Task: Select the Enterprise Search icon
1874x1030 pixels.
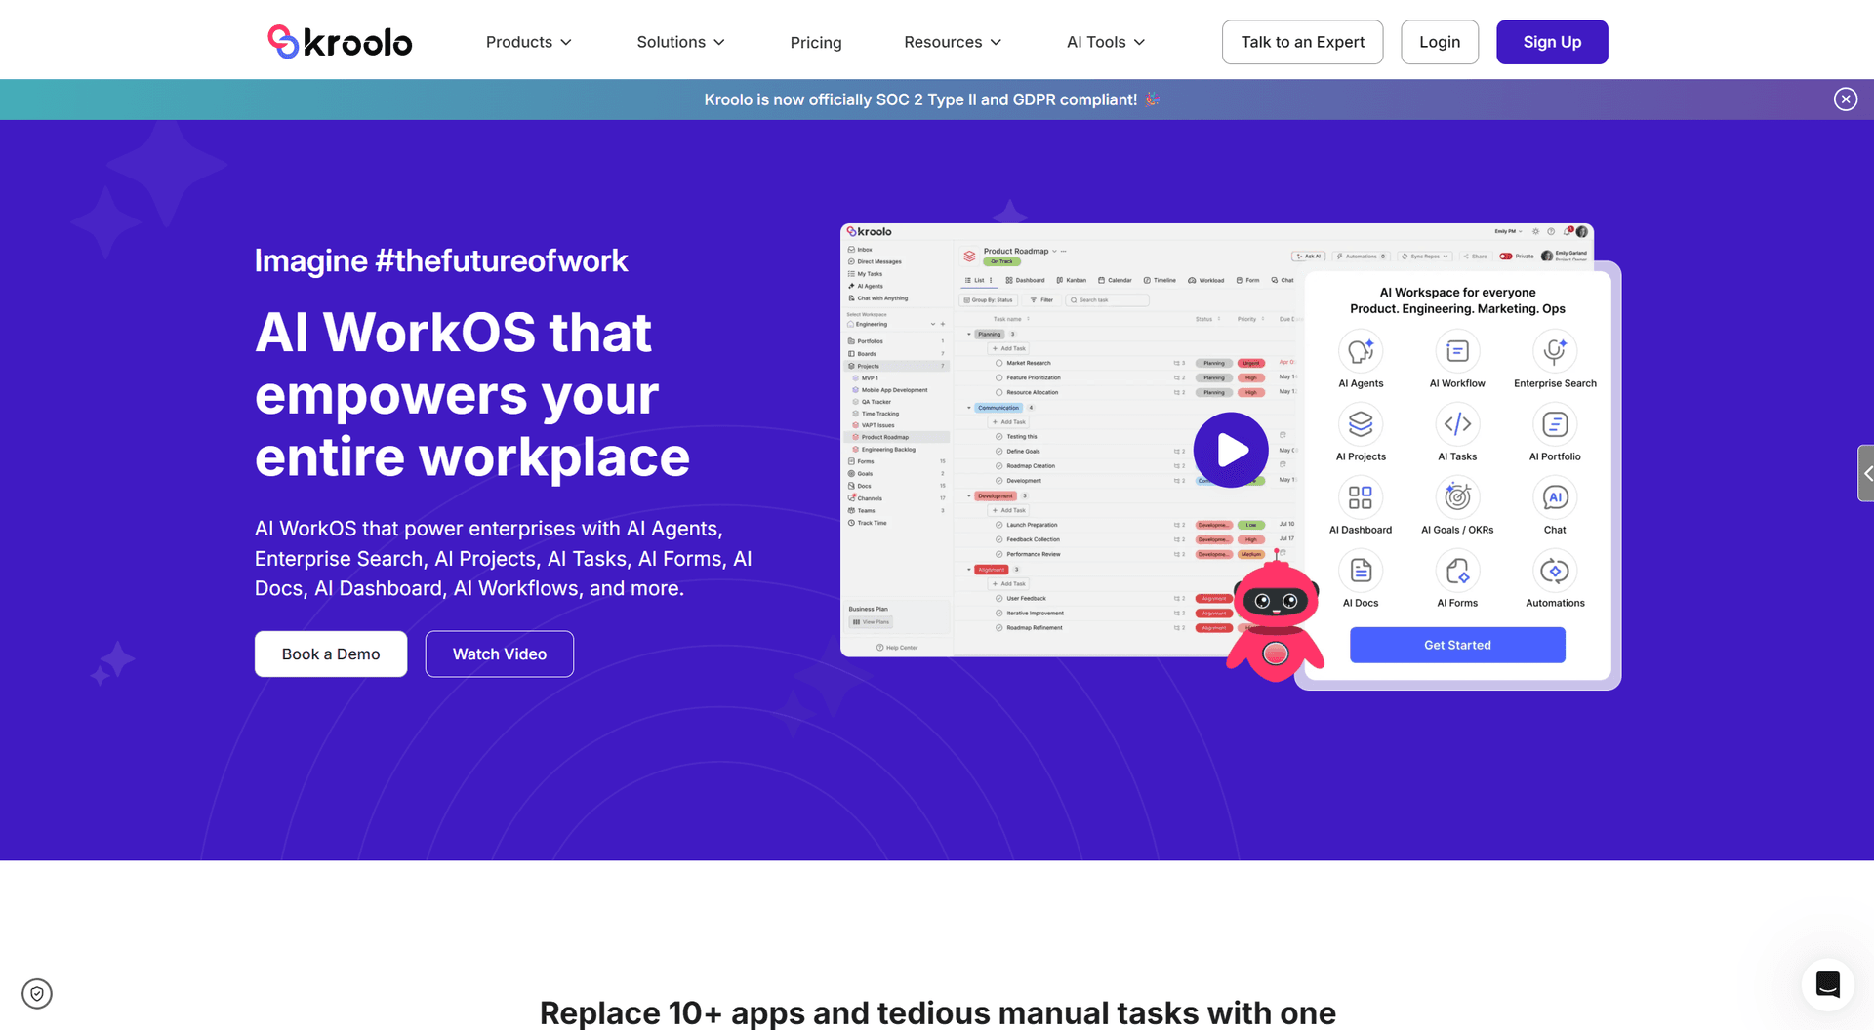Action: coord(1555,351)
